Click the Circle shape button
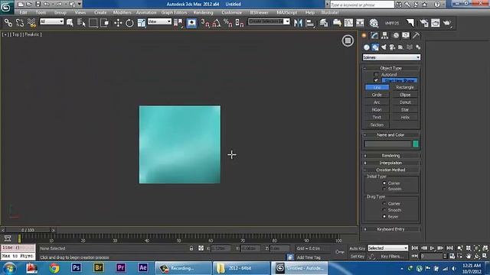Image resolution: width=490 pixels, height=275 pixels. [377, 95]
